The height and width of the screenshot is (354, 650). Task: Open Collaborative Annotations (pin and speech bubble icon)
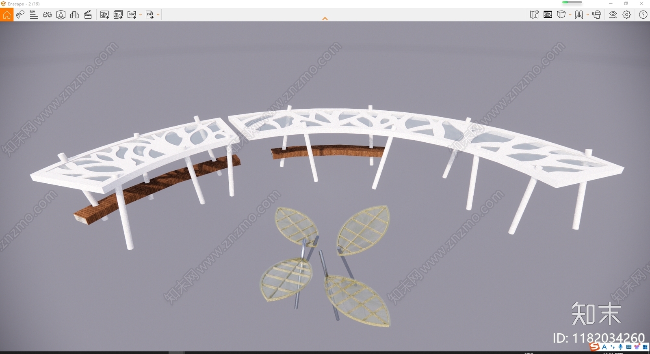coord(20,15)
